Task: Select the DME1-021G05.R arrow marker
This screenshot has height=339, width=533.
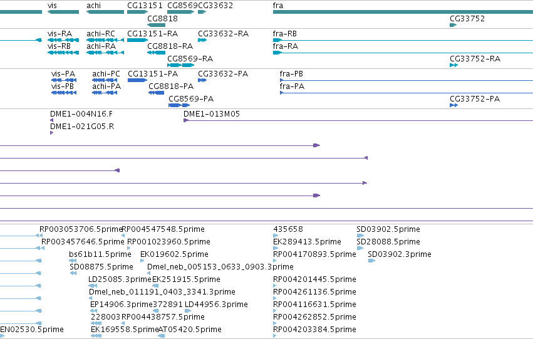Action: pos(51,133)
